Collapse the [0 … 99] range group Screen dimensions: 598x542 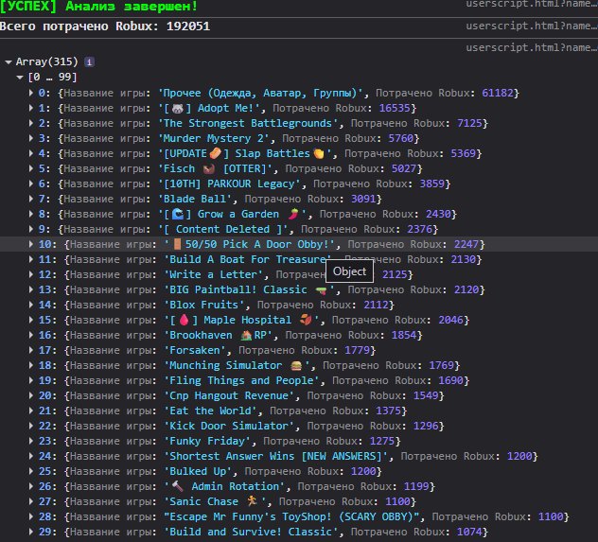coord(20,78)
